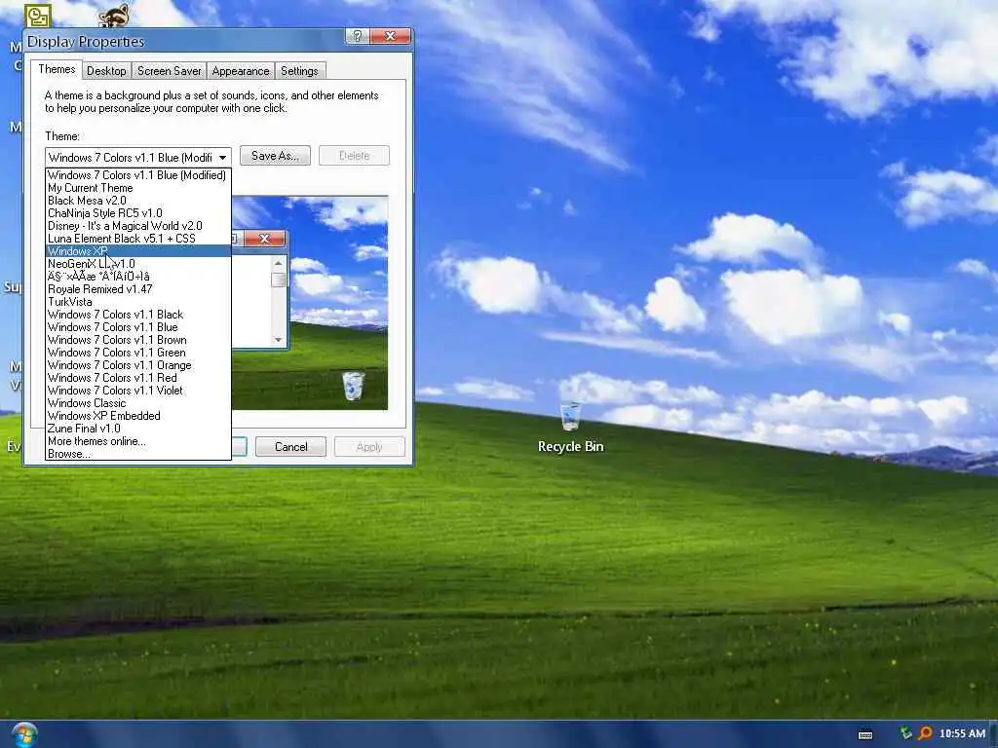Choose Royale Remixed v1.47 theme
Image resolution: width=998 pixels, height=748 pixels.
(x=138, y=289)
